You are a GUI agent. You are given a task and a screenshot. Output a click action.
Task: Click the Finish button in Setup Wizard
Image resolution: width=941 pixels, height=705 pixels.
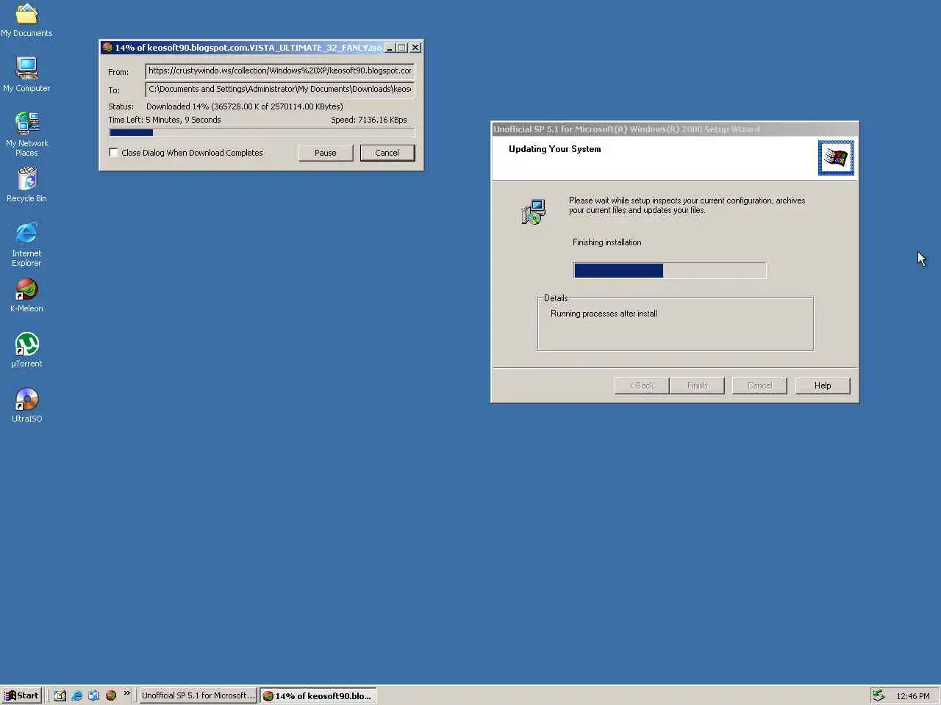pyautogui.click(x=697, y=386)
